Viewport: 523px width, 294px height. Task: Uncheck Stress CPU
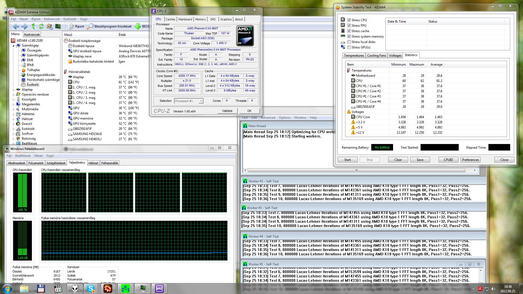(349, 20)
